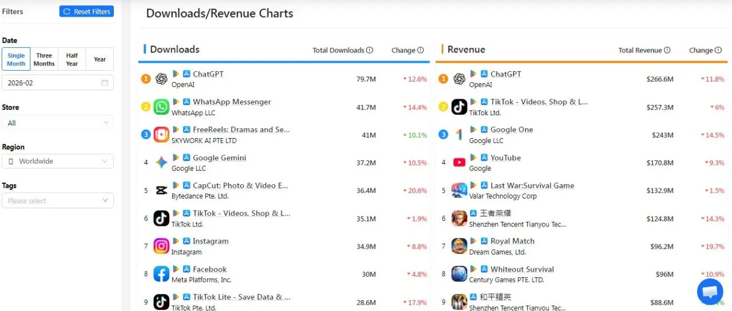Screen dimensions: 732x311
Task: Click the Whiteout Survival game icon
Action: [459, 274]
